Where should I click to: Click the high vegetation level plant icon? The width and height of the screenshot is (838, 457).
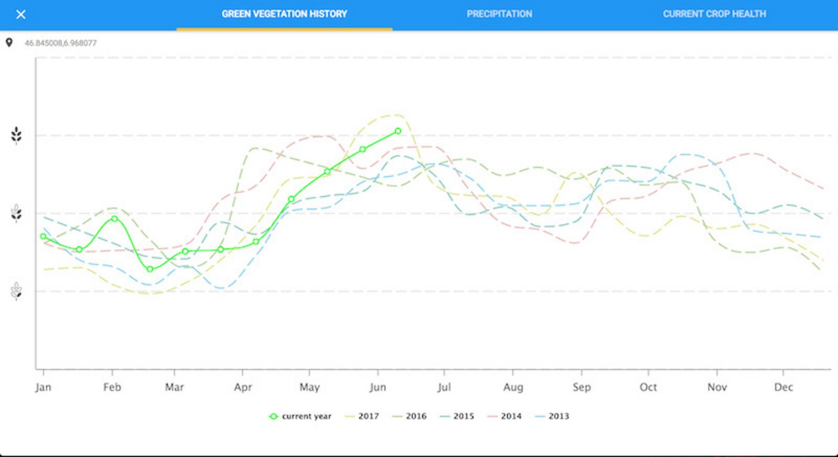click(17, 136)
